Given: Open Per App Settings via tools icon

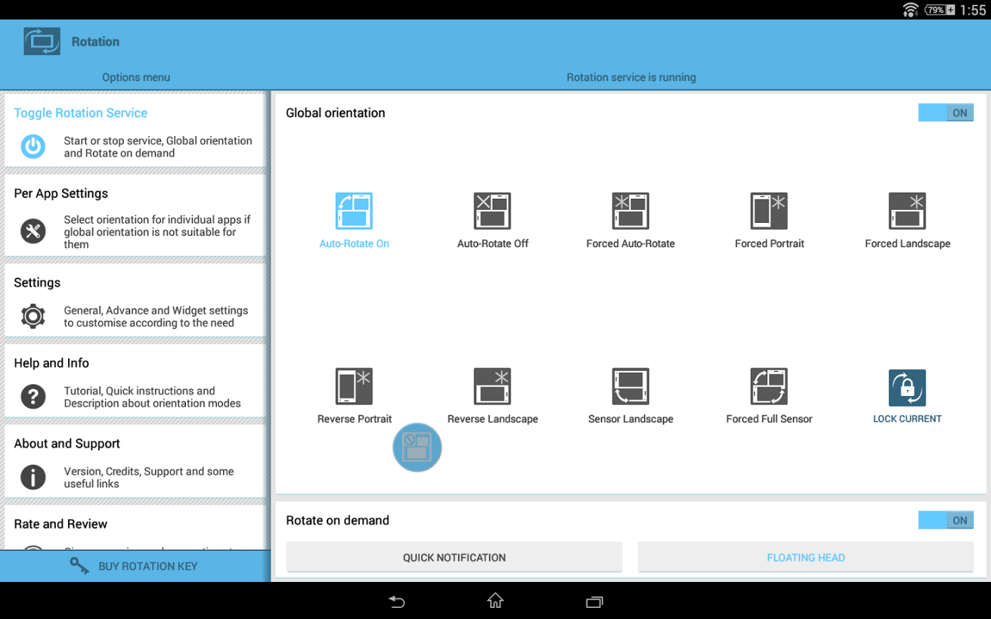Looking at the screenshot, I should pyautogui.click(x=33, y=231).
